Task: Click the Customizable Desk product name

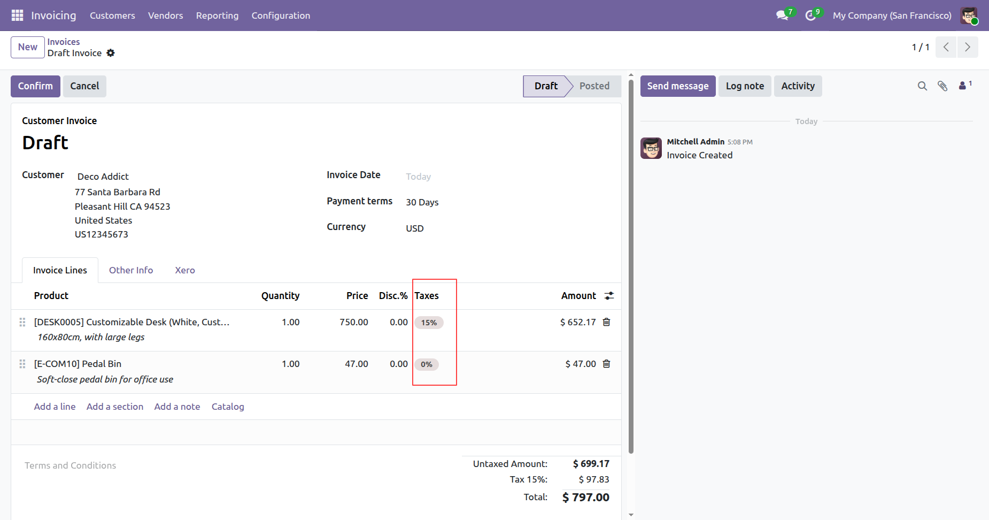Action: coord(132,322)
